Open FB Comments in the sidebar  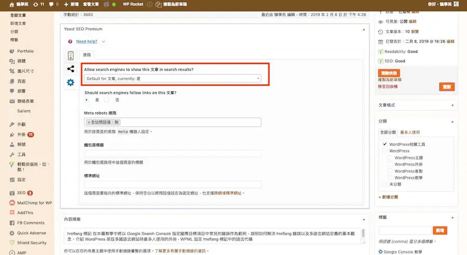pyautogui.click(x=31, y=222)
